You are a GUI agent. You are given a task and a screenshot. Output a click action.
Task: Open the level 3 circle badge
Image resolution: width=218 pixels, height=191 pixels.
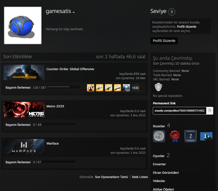coord(172,12)
